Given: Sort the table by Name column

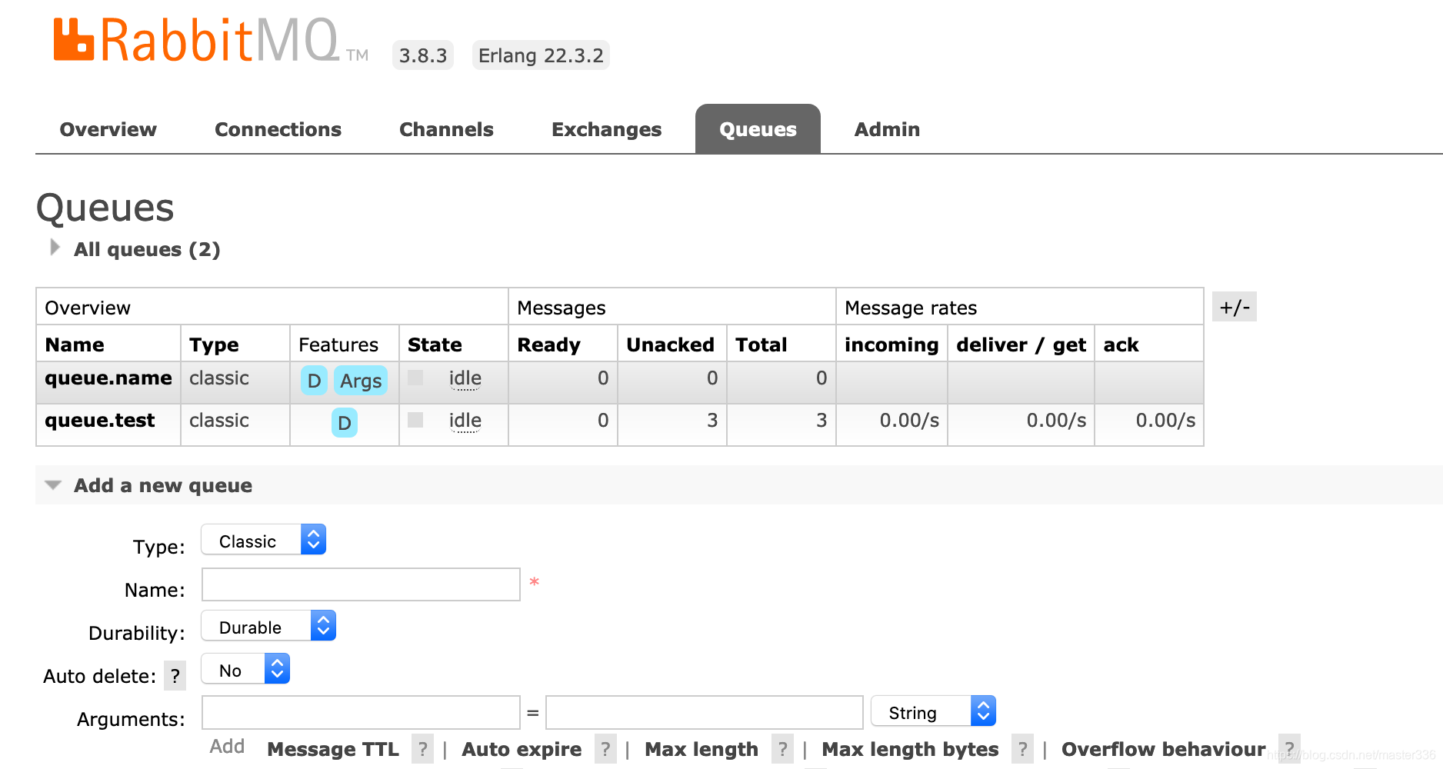Looking at the screenshot, I should point(75,345).
